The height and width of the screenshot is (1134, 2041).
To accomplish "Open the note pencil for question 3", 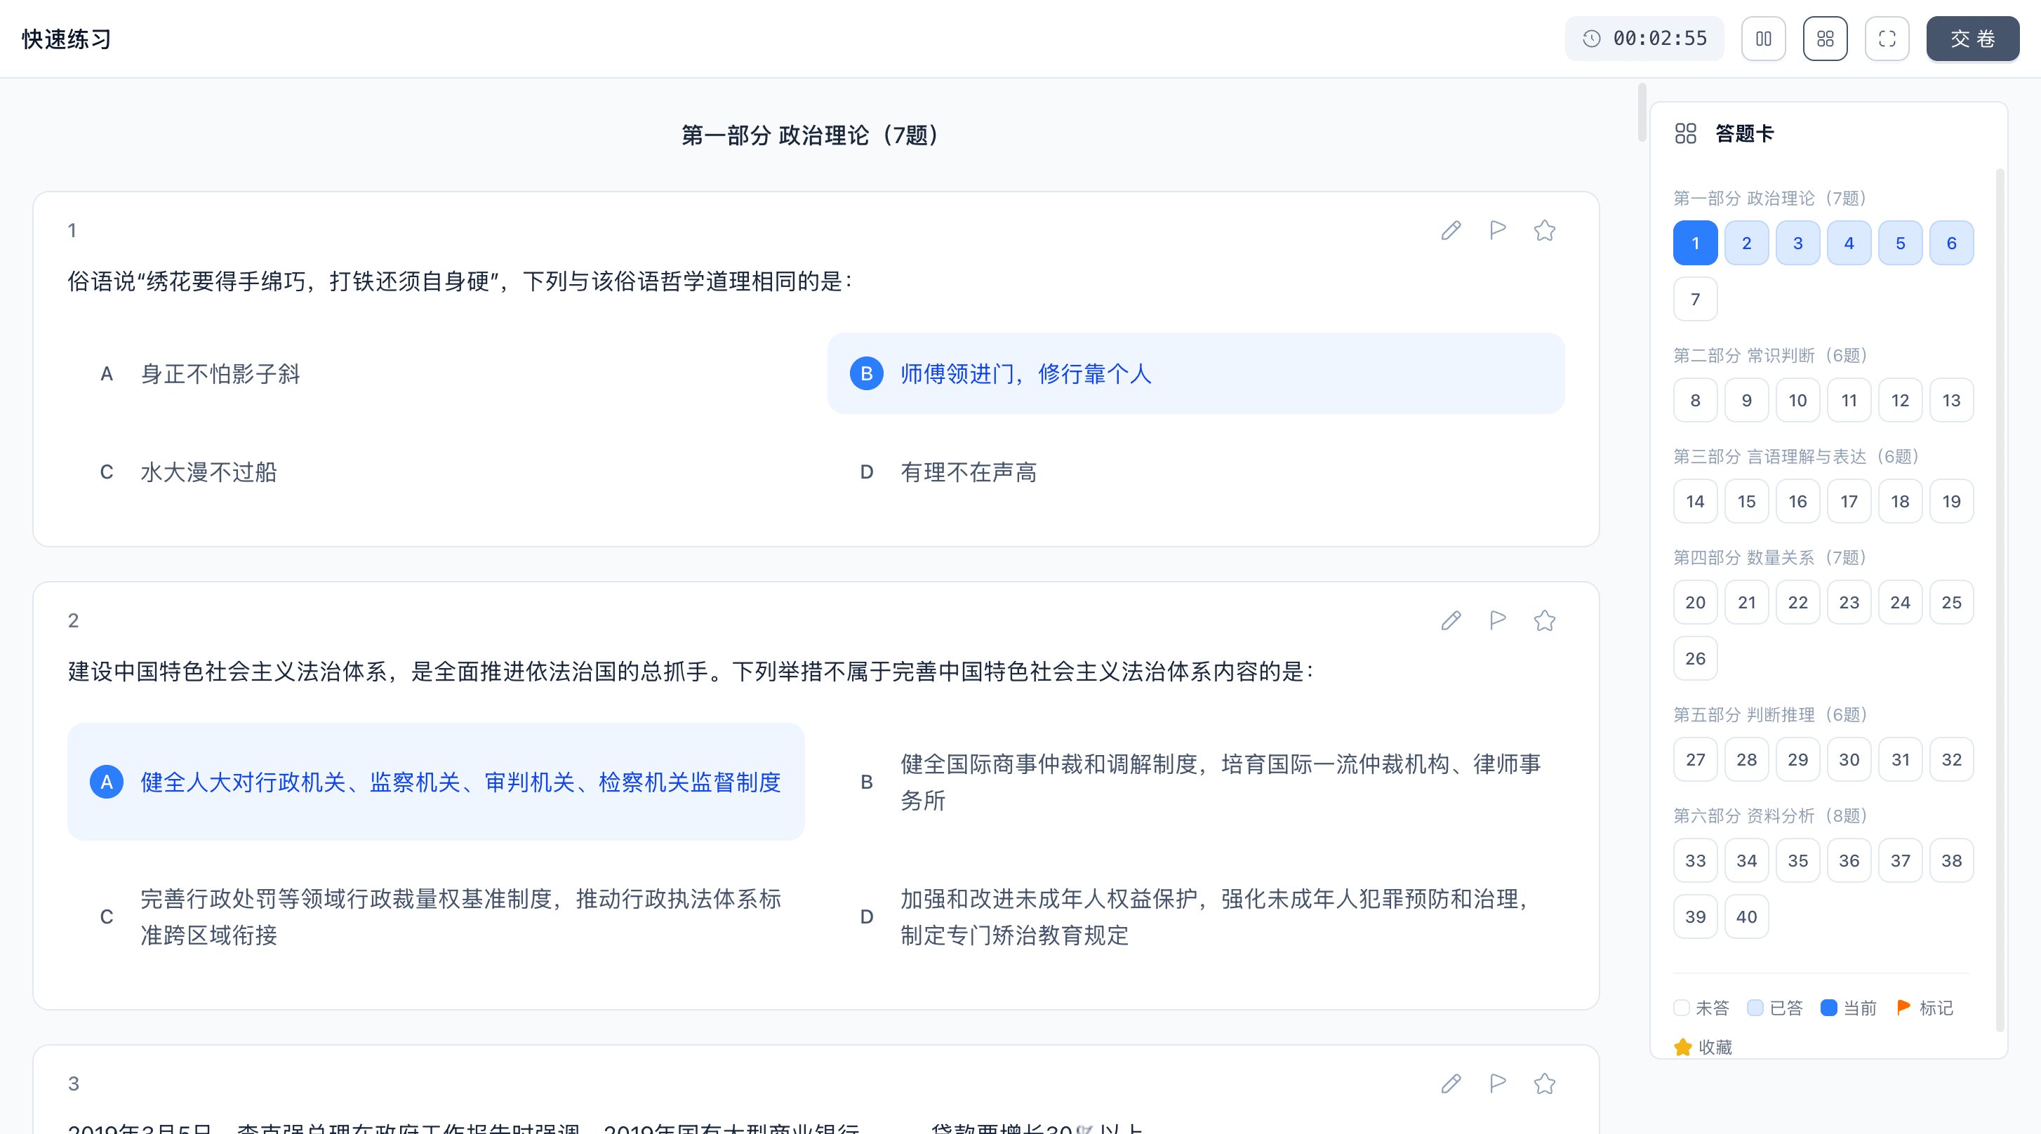I will coord(1451,1083).
